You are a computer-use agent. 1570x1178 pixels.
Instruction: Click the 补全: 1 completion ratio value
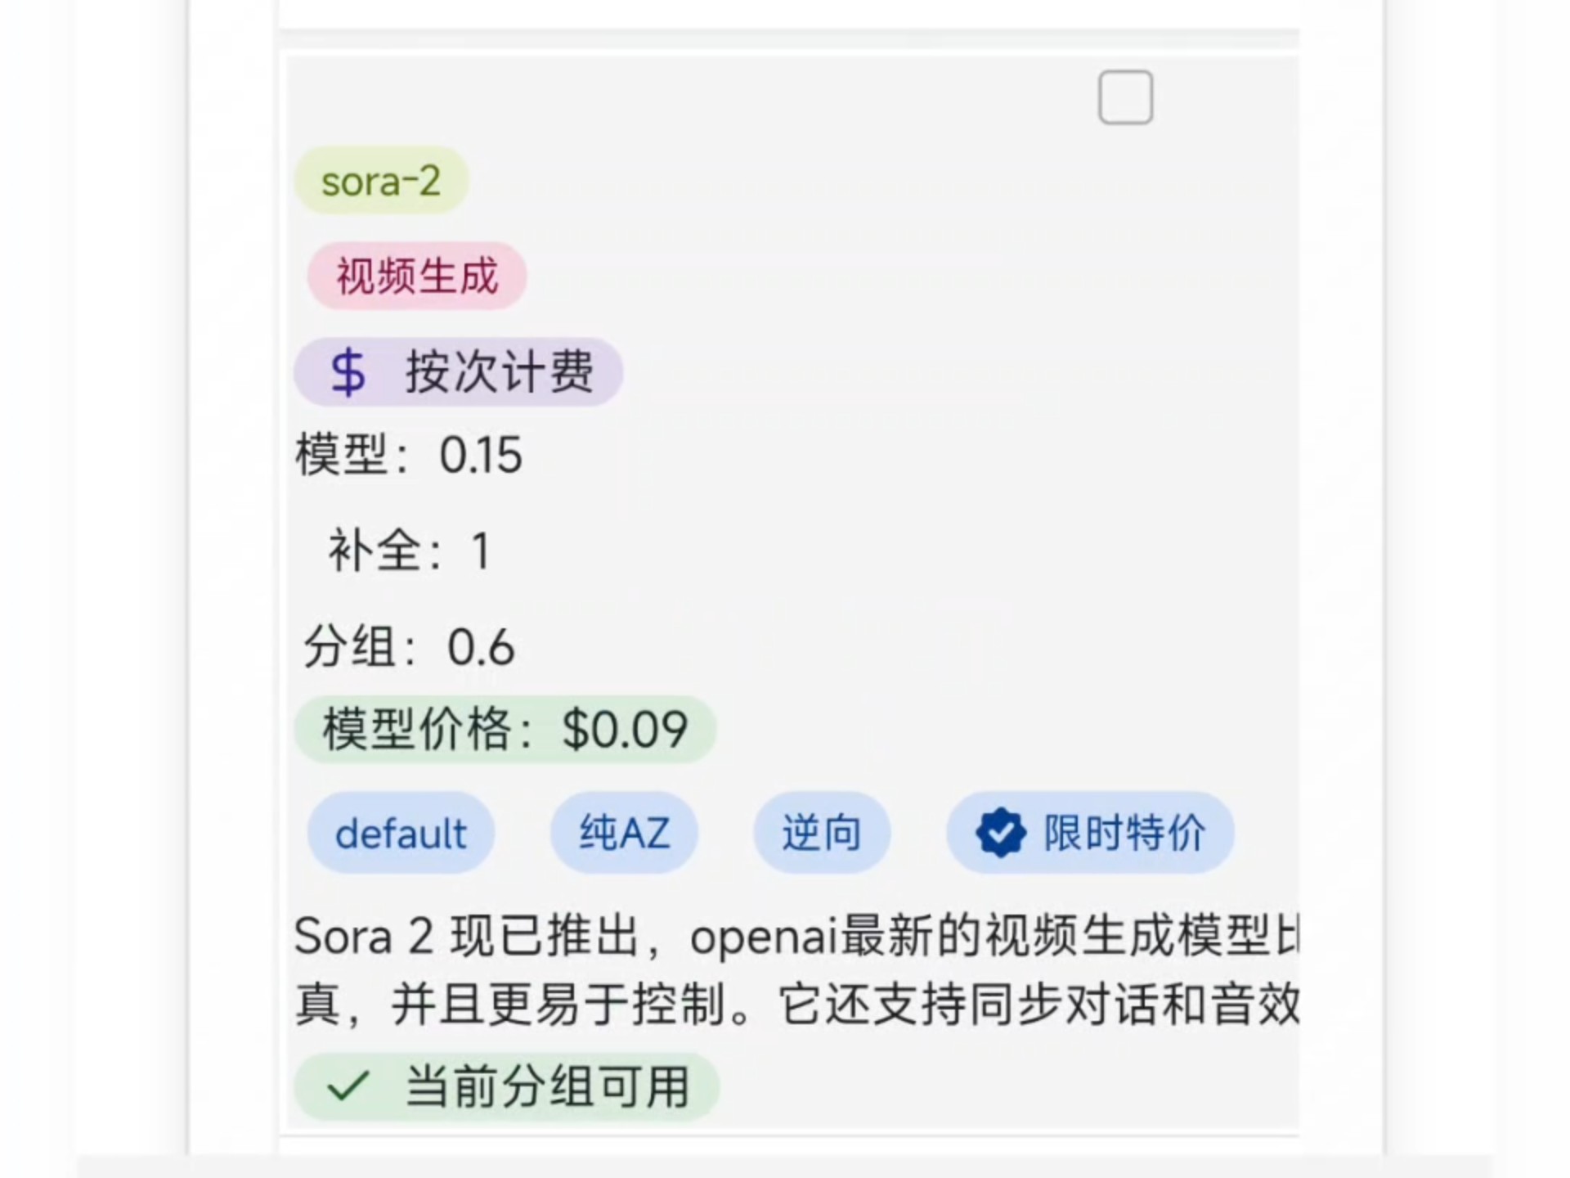pos(406,552)
